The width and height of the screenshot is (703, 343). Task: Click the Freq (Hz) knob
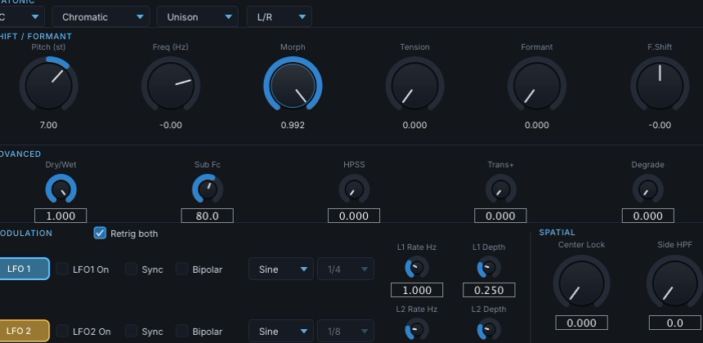pos(171,85)
